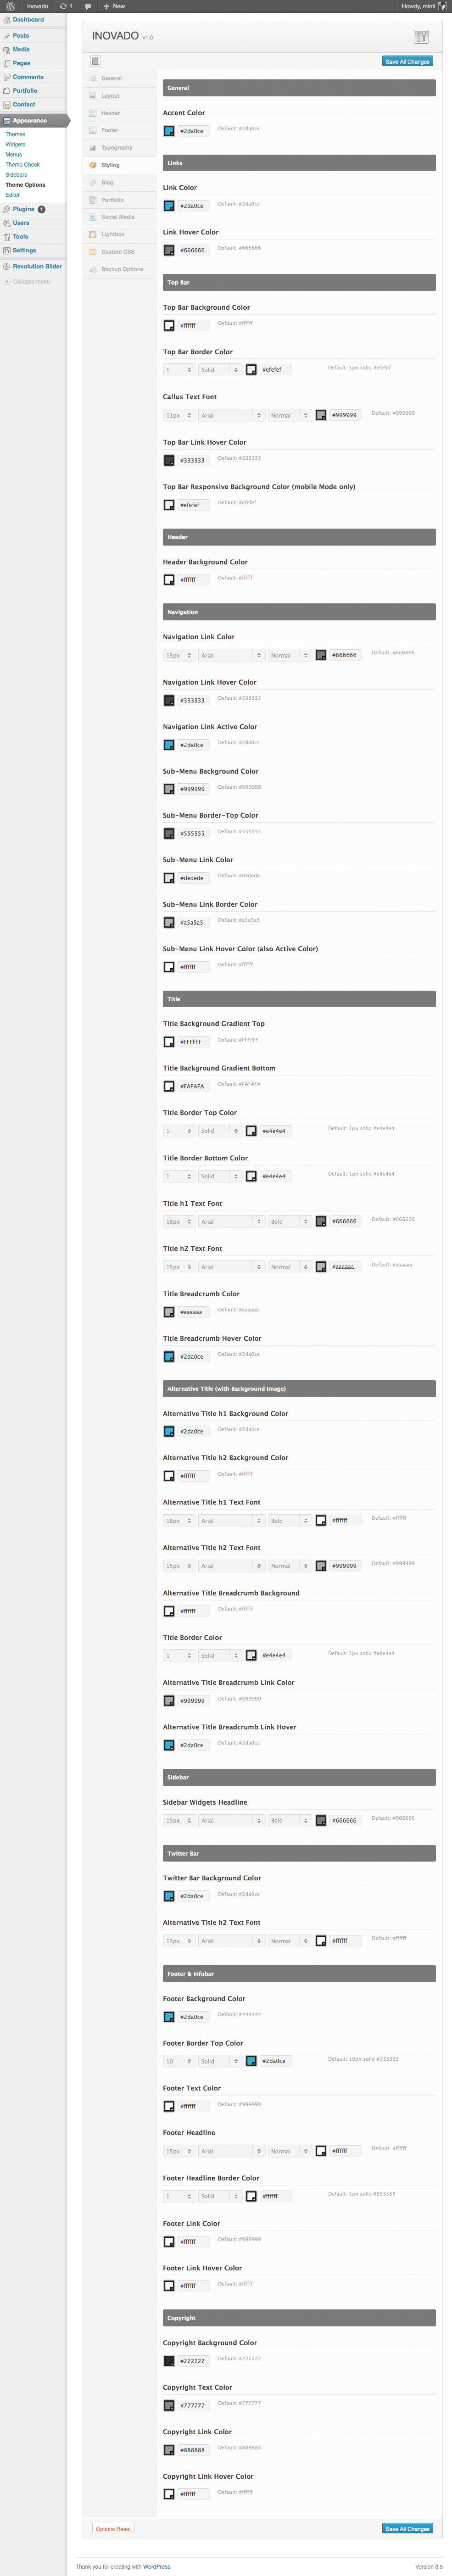The width and height of the screenshot is (452, 2576).
Task: Select Theme Options under Appearance
Action: pyautogui.click(x=27, y=185)
